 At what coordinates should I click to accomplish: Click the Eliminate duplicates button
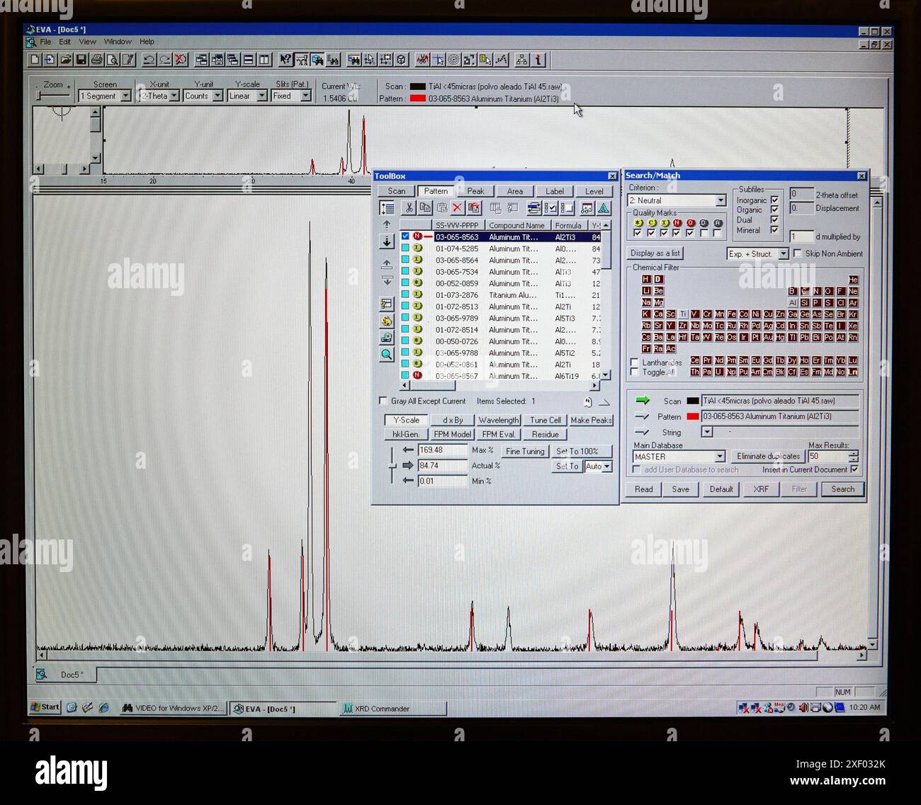[768, 457]
